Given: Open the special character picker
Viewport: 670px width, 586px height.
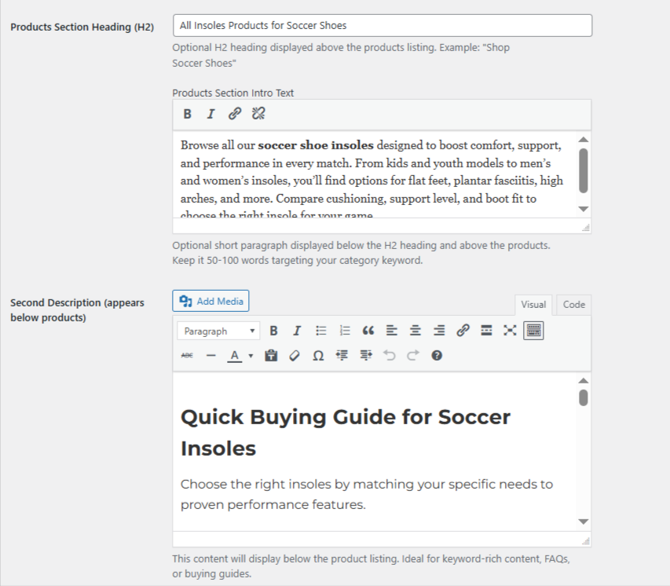Looking at the screenshot, I should [x=318, y=355].
